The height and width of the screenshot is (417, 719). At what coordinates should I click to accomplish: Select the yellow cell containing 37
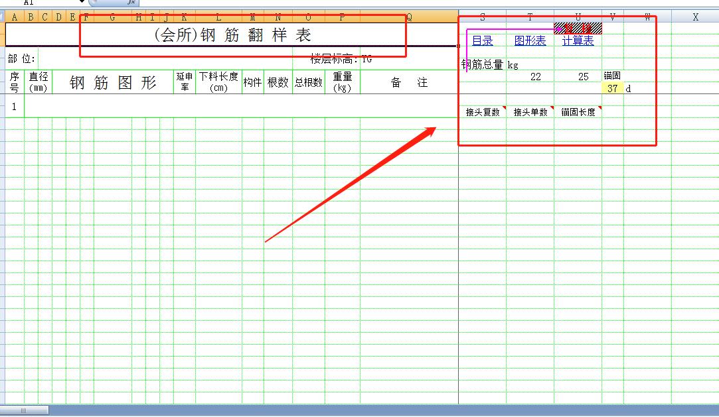pyautogui.click(x=612, y=88)
